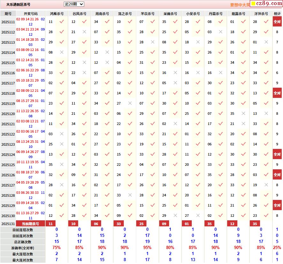Click the 鸿雁杀号 check mark in row 2025111
Image resolution: width=283 pixels, height=264 pixels.
click(x=62, y=22)
